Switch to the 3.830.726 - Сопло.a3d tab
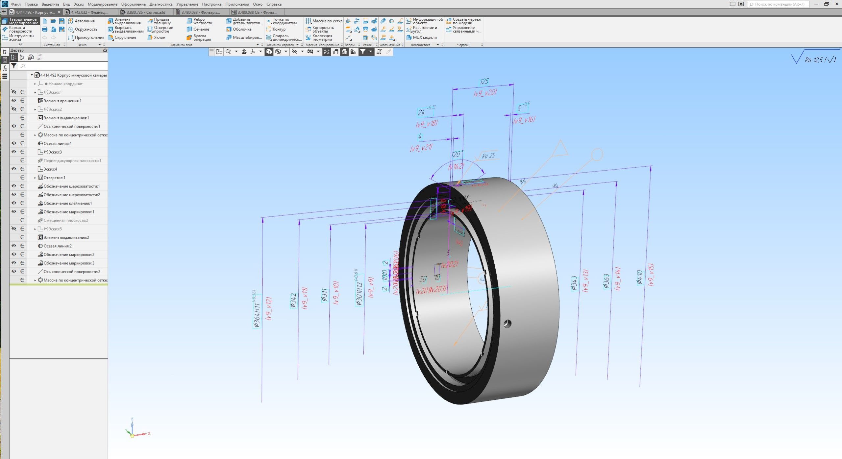 [x=146, y=12]
